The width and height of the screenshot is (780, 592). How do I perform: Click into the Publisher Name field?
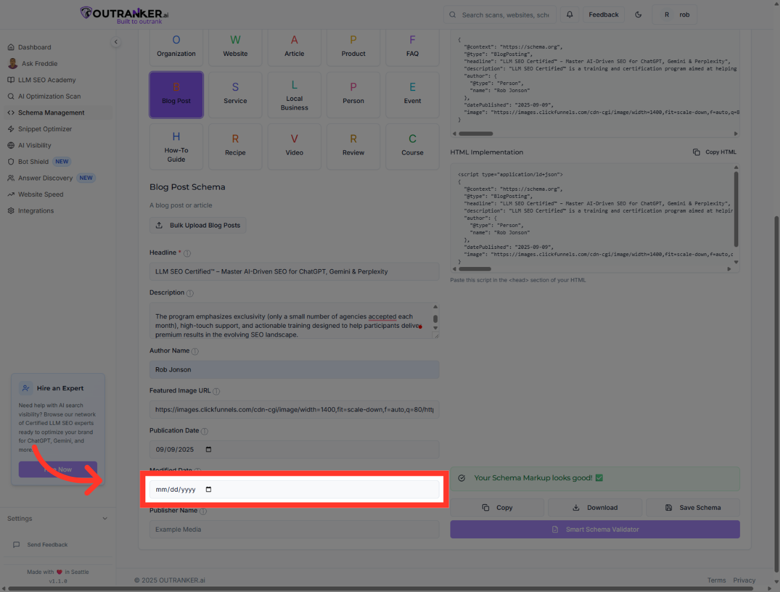coord(295,530)
